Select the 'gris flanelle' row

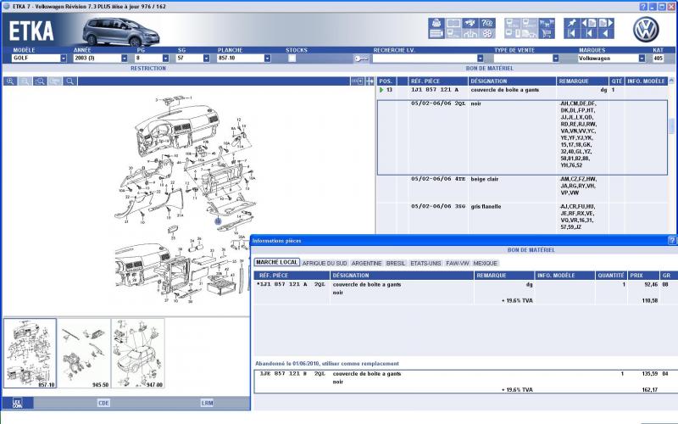[x=522, y=217]
